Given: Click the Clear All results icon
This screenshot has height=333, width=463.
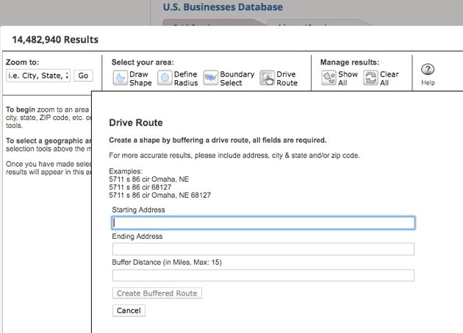Looking at the screenshot, I should click(370, 79).
